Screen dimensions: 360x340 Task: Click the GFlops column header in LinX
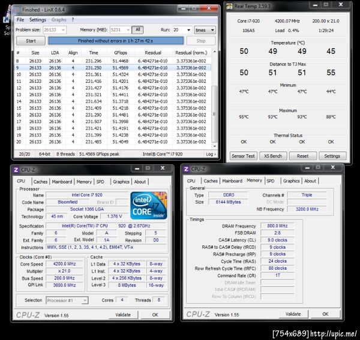coord(121,53)
